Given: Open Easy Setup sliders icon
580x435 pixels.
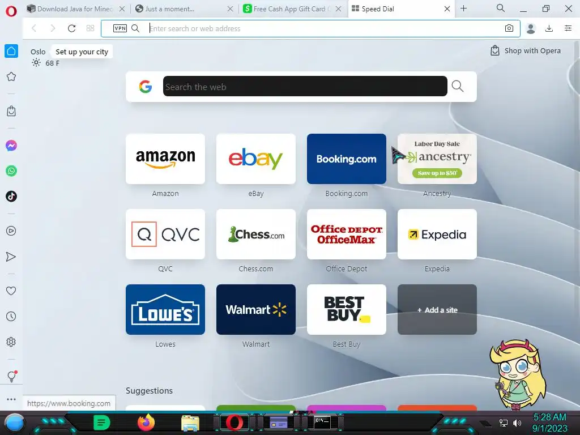Looking at the screenshot, I should click(568, 28).
